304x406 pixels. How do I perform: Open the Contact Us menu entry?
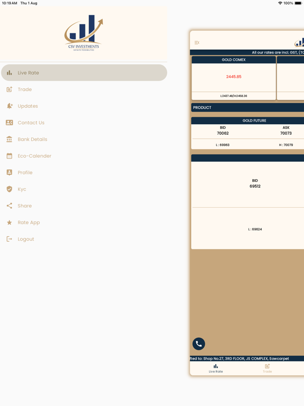click(84, 123)
